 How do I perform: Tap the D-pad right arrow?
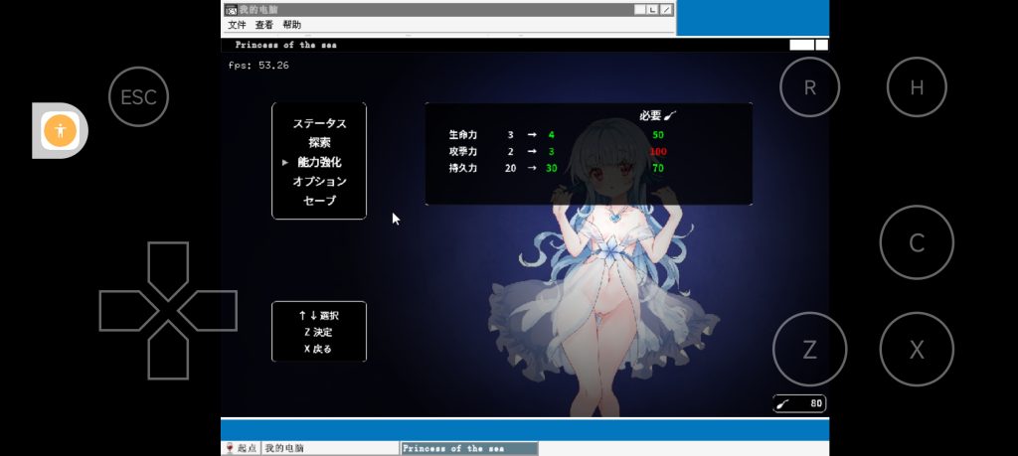tap(208, 311)
